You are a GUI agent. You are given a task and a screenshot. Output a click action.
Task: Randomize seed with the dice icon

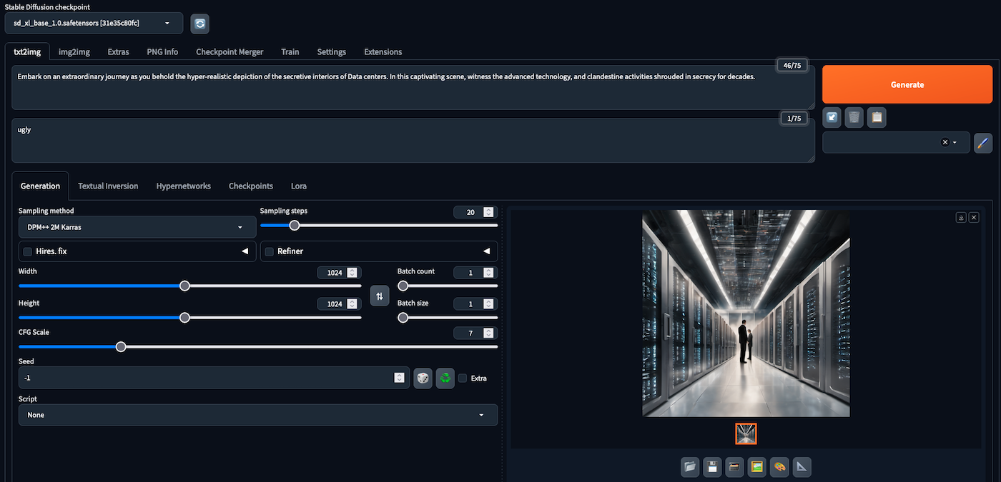pos(423,378)
